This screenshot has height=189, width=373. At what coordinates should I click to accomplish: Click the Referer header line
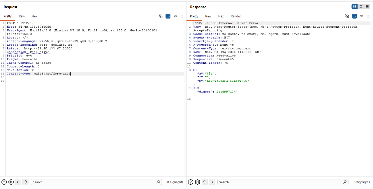(39, 48)
